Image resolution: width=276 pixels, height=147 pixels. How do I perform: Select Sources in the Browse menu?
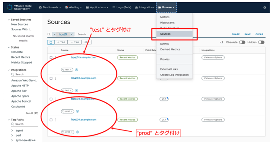[x=174, y=34]
